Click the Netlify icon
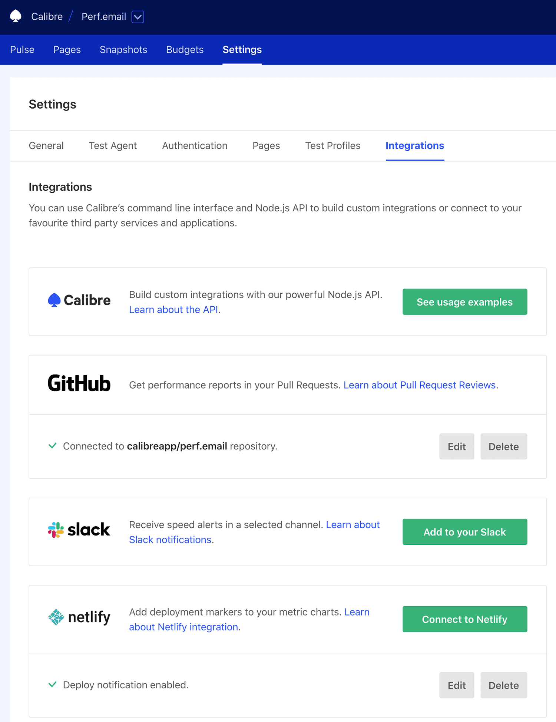 tap(56, 617)
